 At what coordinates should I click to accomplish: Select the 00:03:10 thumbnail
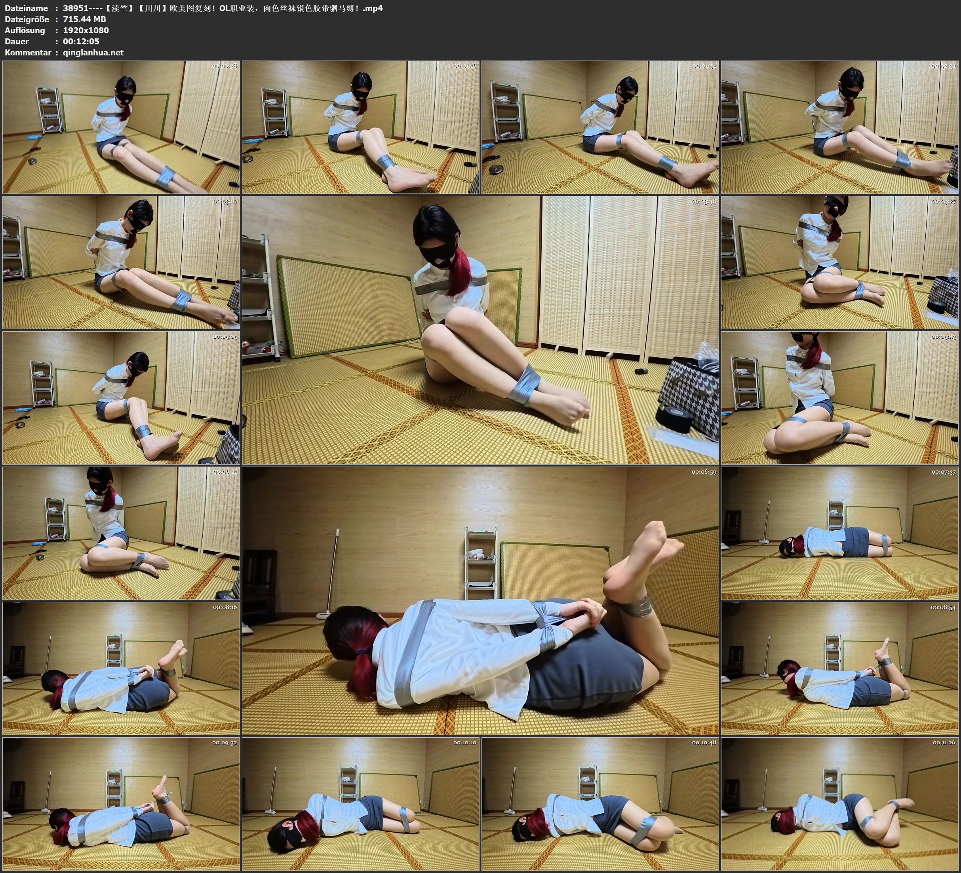(121, 262)
